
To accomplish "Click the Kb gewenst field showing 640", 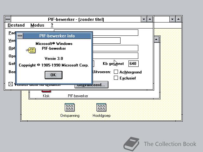I will pyautogui.click(x=133, y=64).
